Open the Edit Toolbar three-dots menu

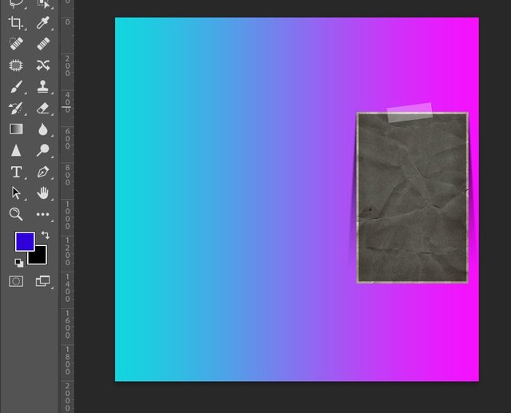pyautogui.click(x=42, y=214)
